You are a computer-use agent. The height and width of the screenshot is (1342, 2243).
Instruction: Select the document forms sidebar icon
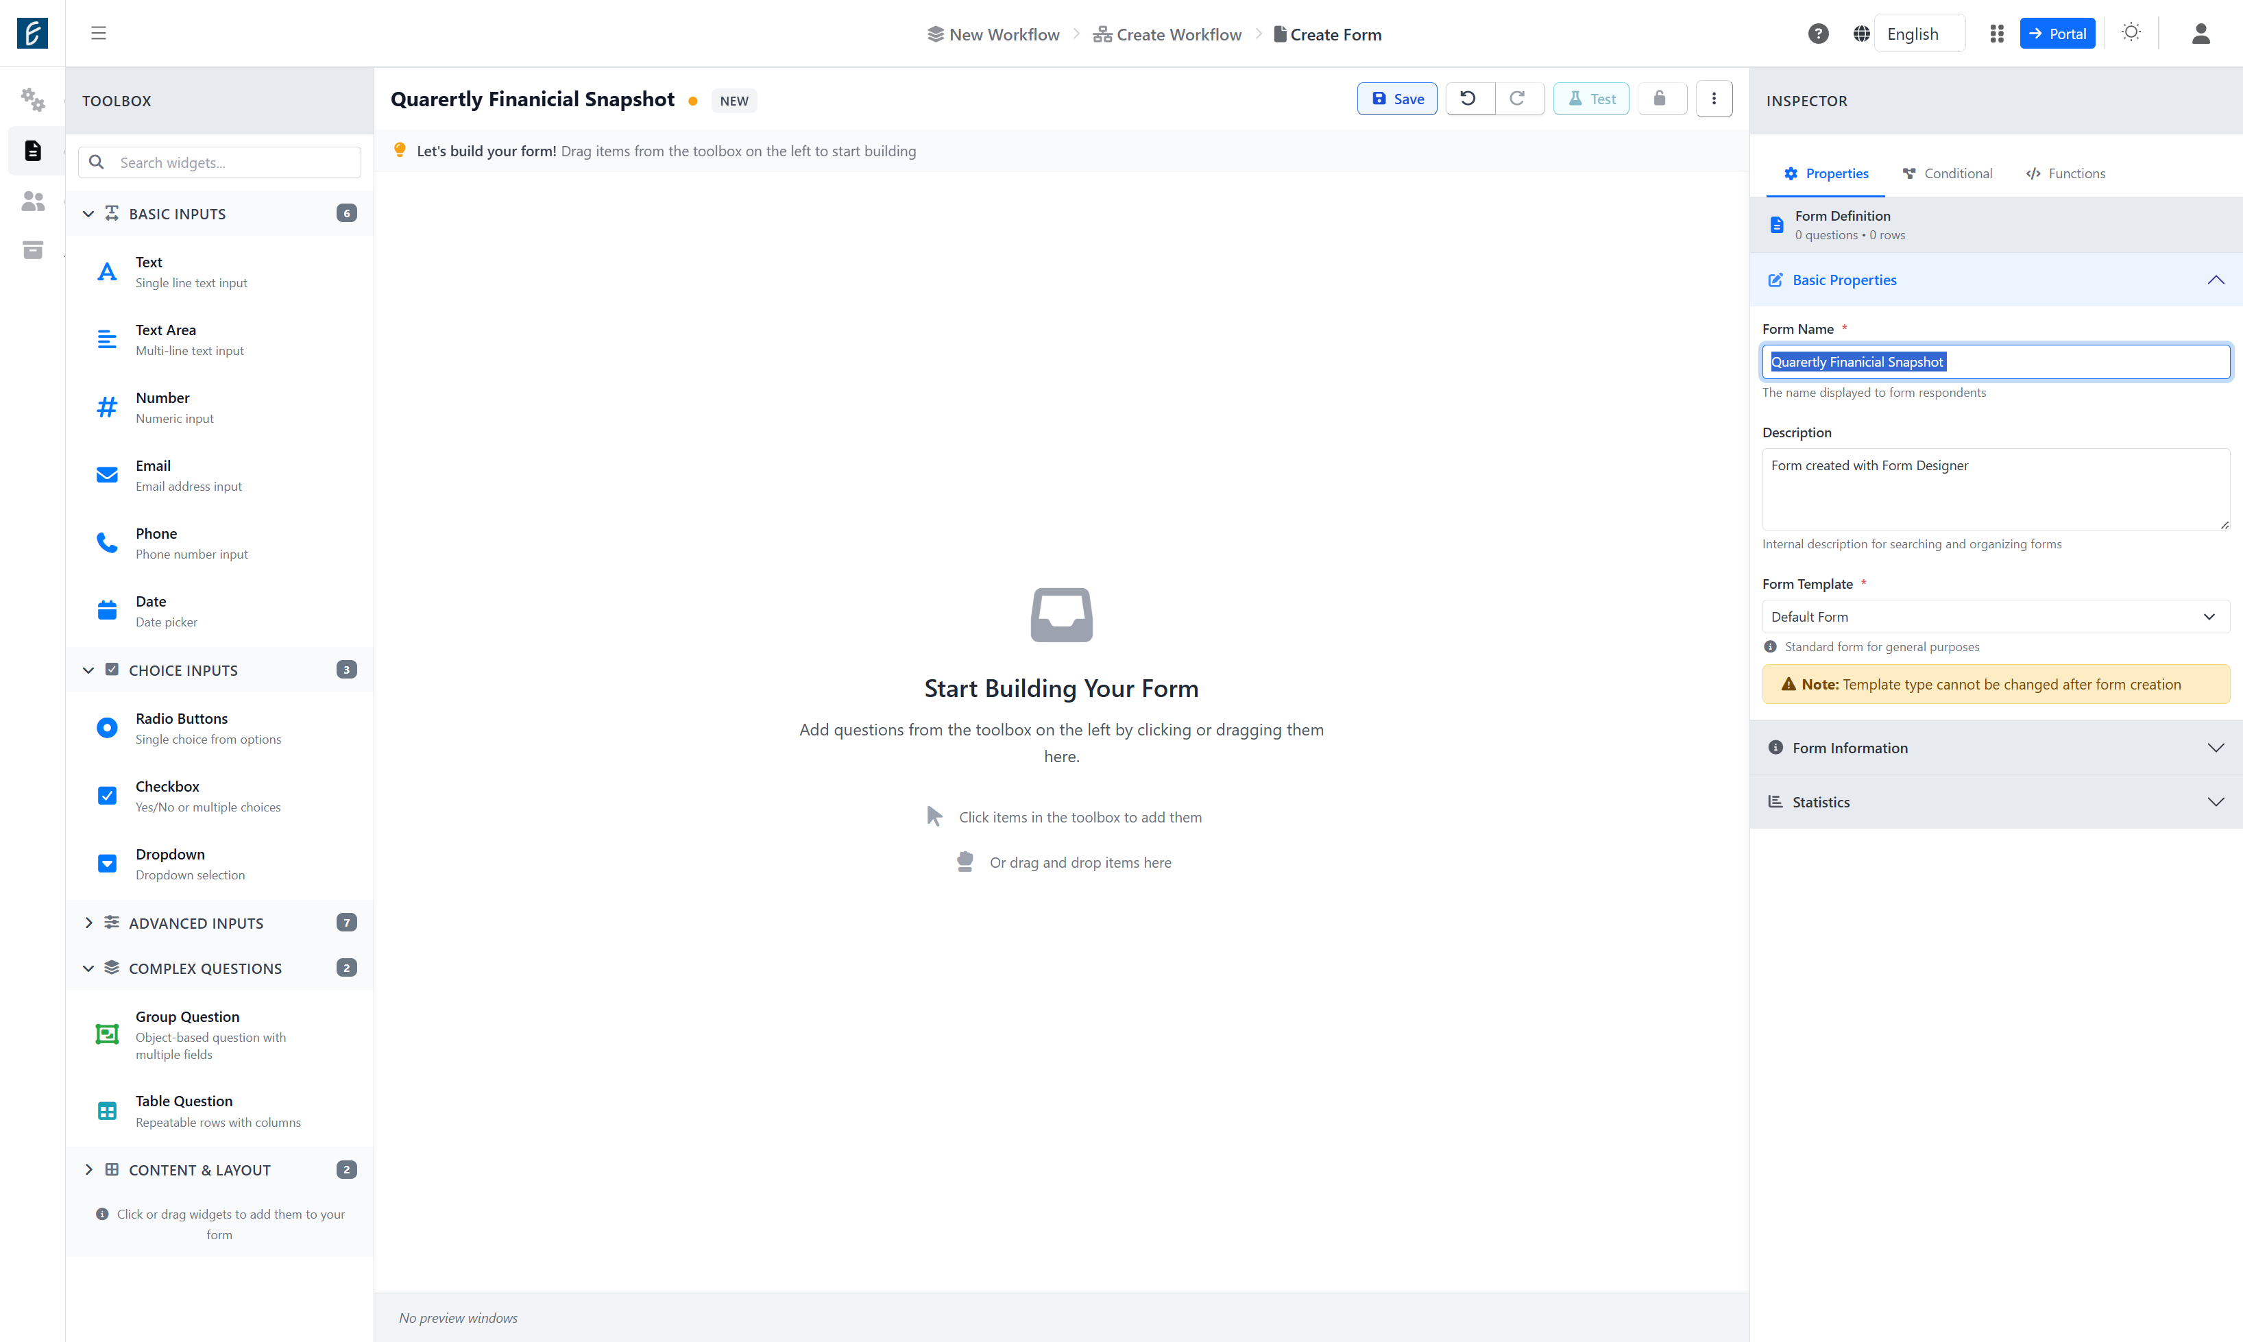pos(32,150)
